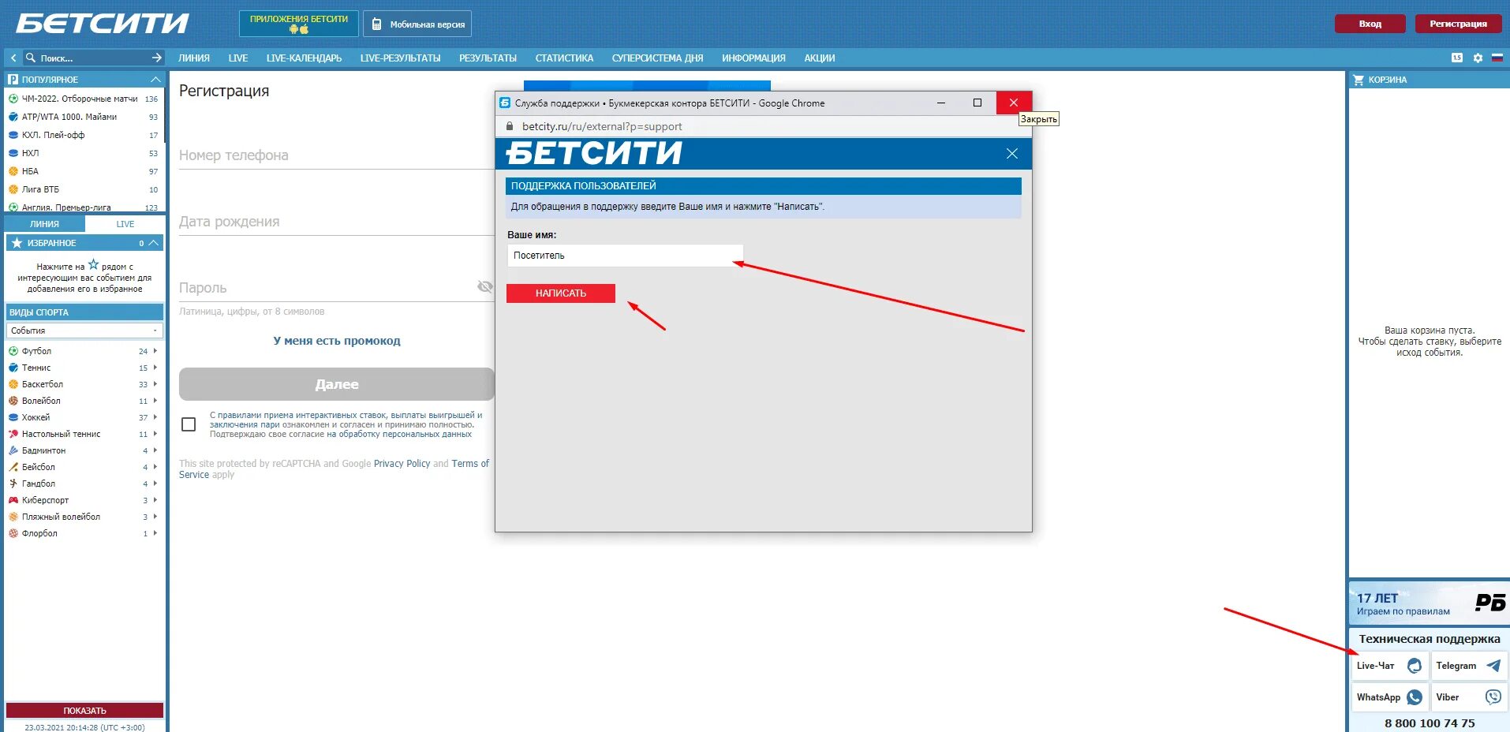1510x732 pixels.
Task: Open КХЛ Плей-офф hockey icon
Action: coord(13,135)
